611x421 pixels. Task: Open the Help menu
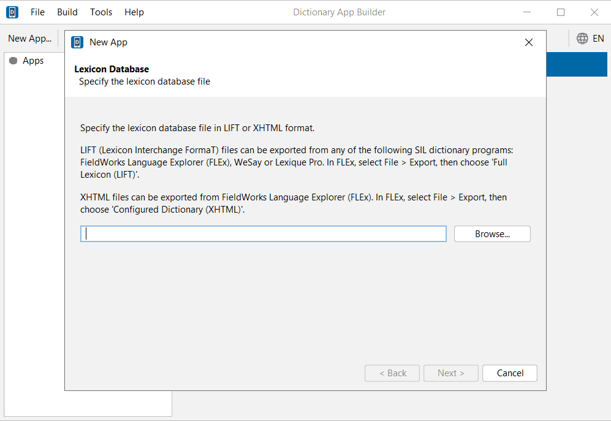pyautogui.click(x=134, y=12)
